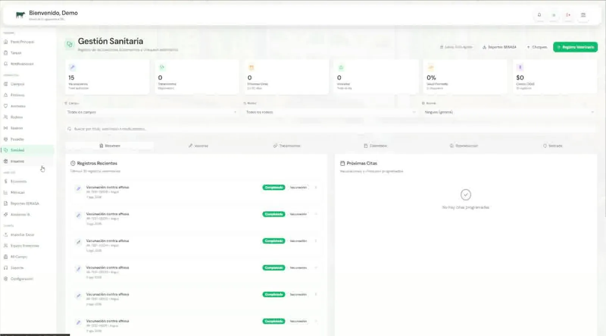Click the Rodeos icon in the sidebar

(6, 117)
